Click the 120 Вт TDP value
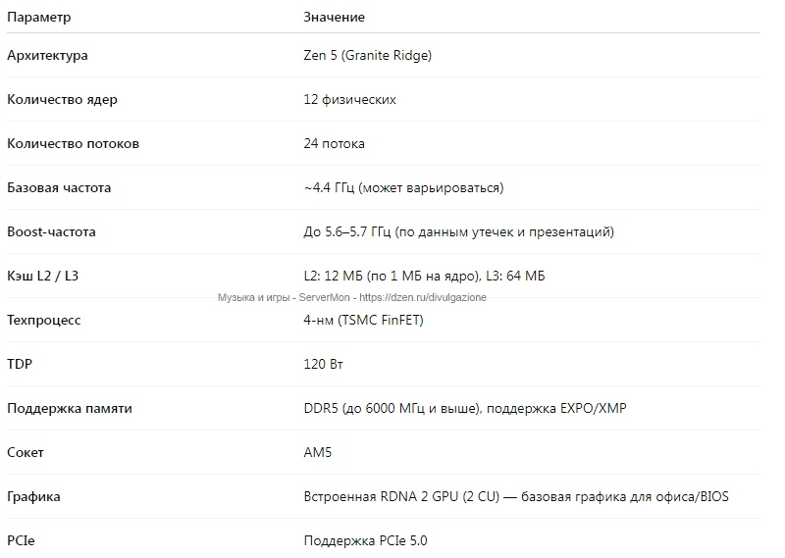Image resolution: width=785 pixels, height=558 pixels. coord(324,364)
